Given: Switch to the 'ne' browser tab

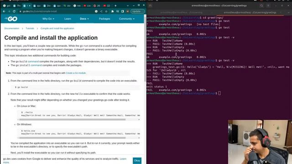Looking at the screenshot, I should click(x=77, y=6).
